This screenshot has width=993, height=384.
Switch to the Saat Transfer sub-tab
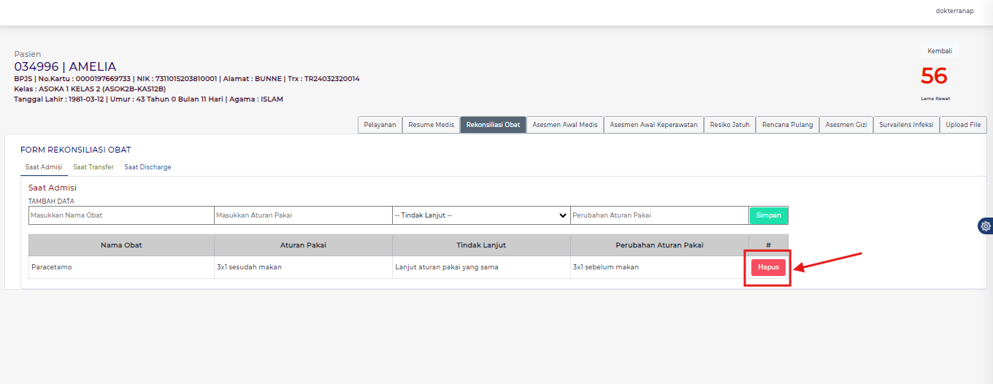(x=93, y=167)
